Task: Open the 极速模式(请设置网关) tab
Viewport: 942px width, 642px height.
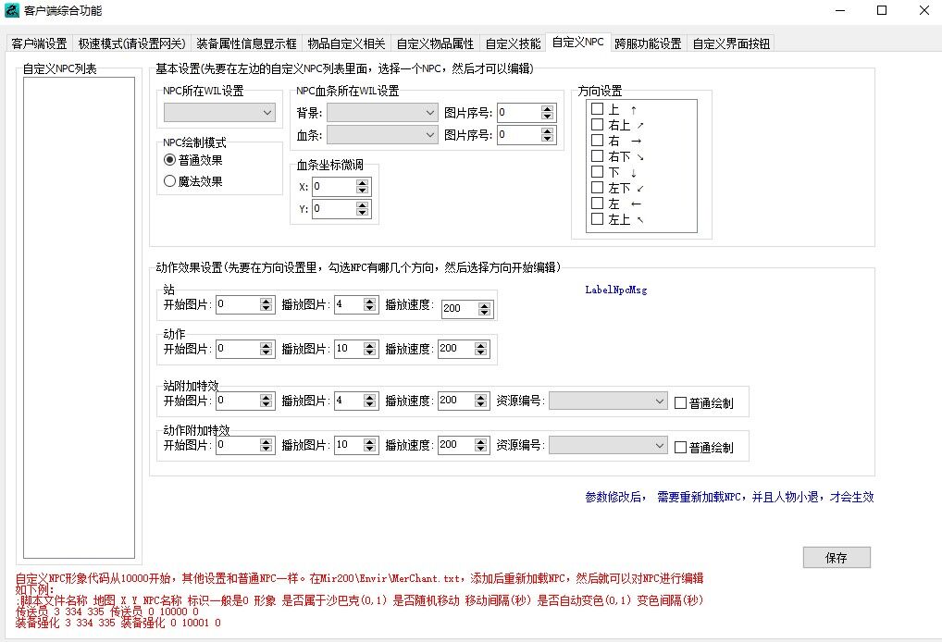Action: pyautogui.click(x=131, y=43)
